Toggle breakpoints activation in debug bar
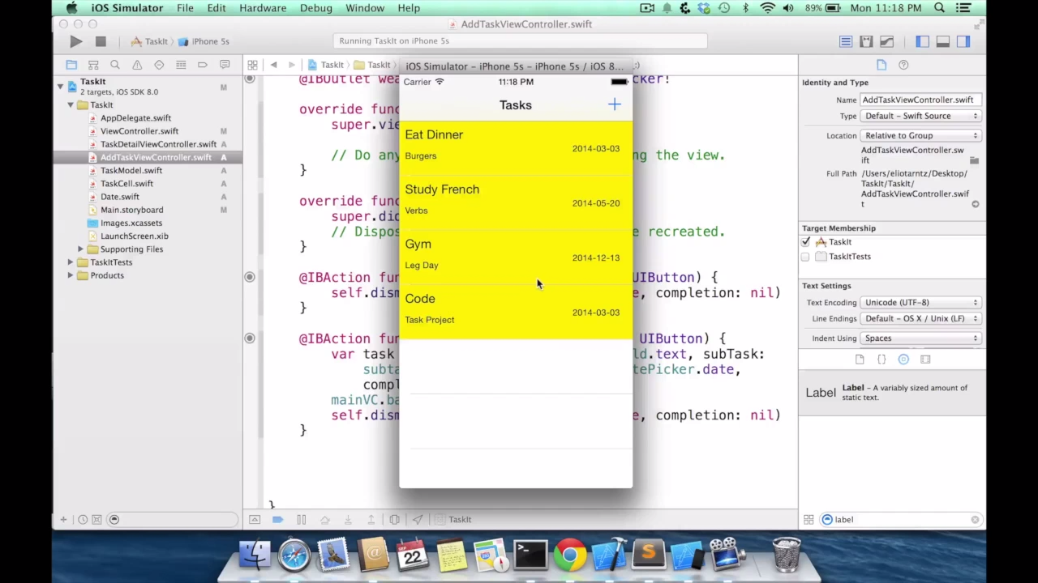Viewport: 1038px width, 583px height. coord(277,520)
